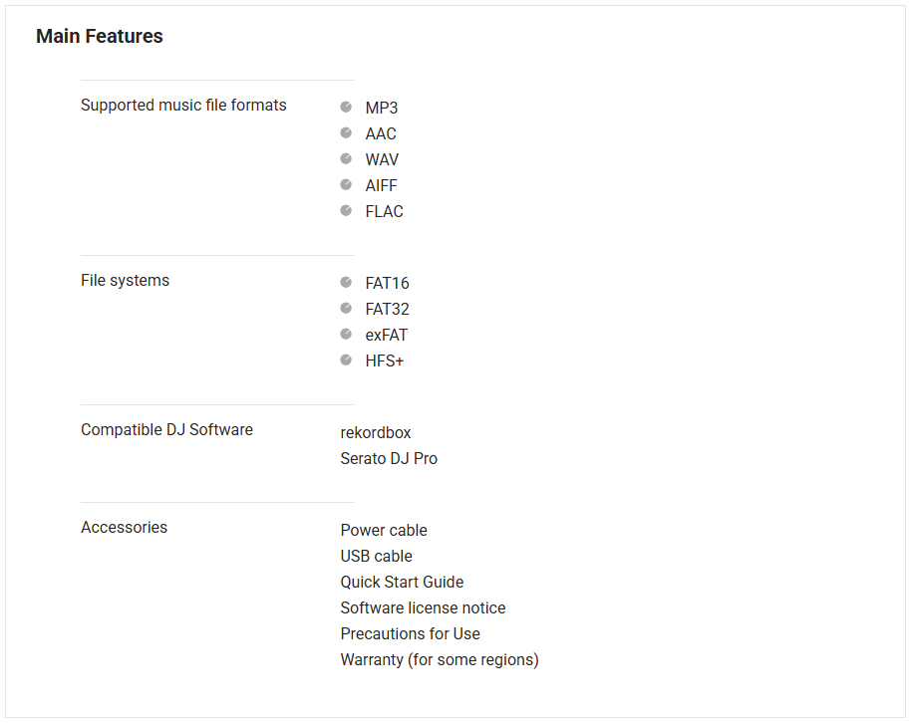This screenshot has width=913, height=723.
Task: Select the Power cable accessory text
Action: pyautogui.click(x=384, y=531)
